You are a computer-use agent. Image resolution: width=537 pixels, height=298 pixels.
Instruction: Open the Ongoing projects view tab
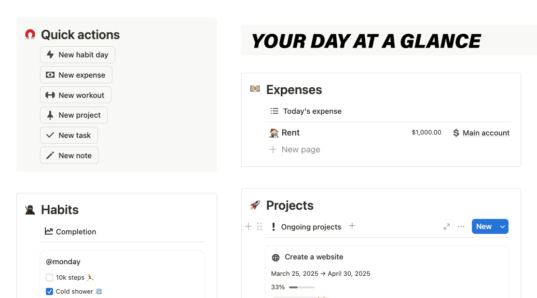coord(306,227)
